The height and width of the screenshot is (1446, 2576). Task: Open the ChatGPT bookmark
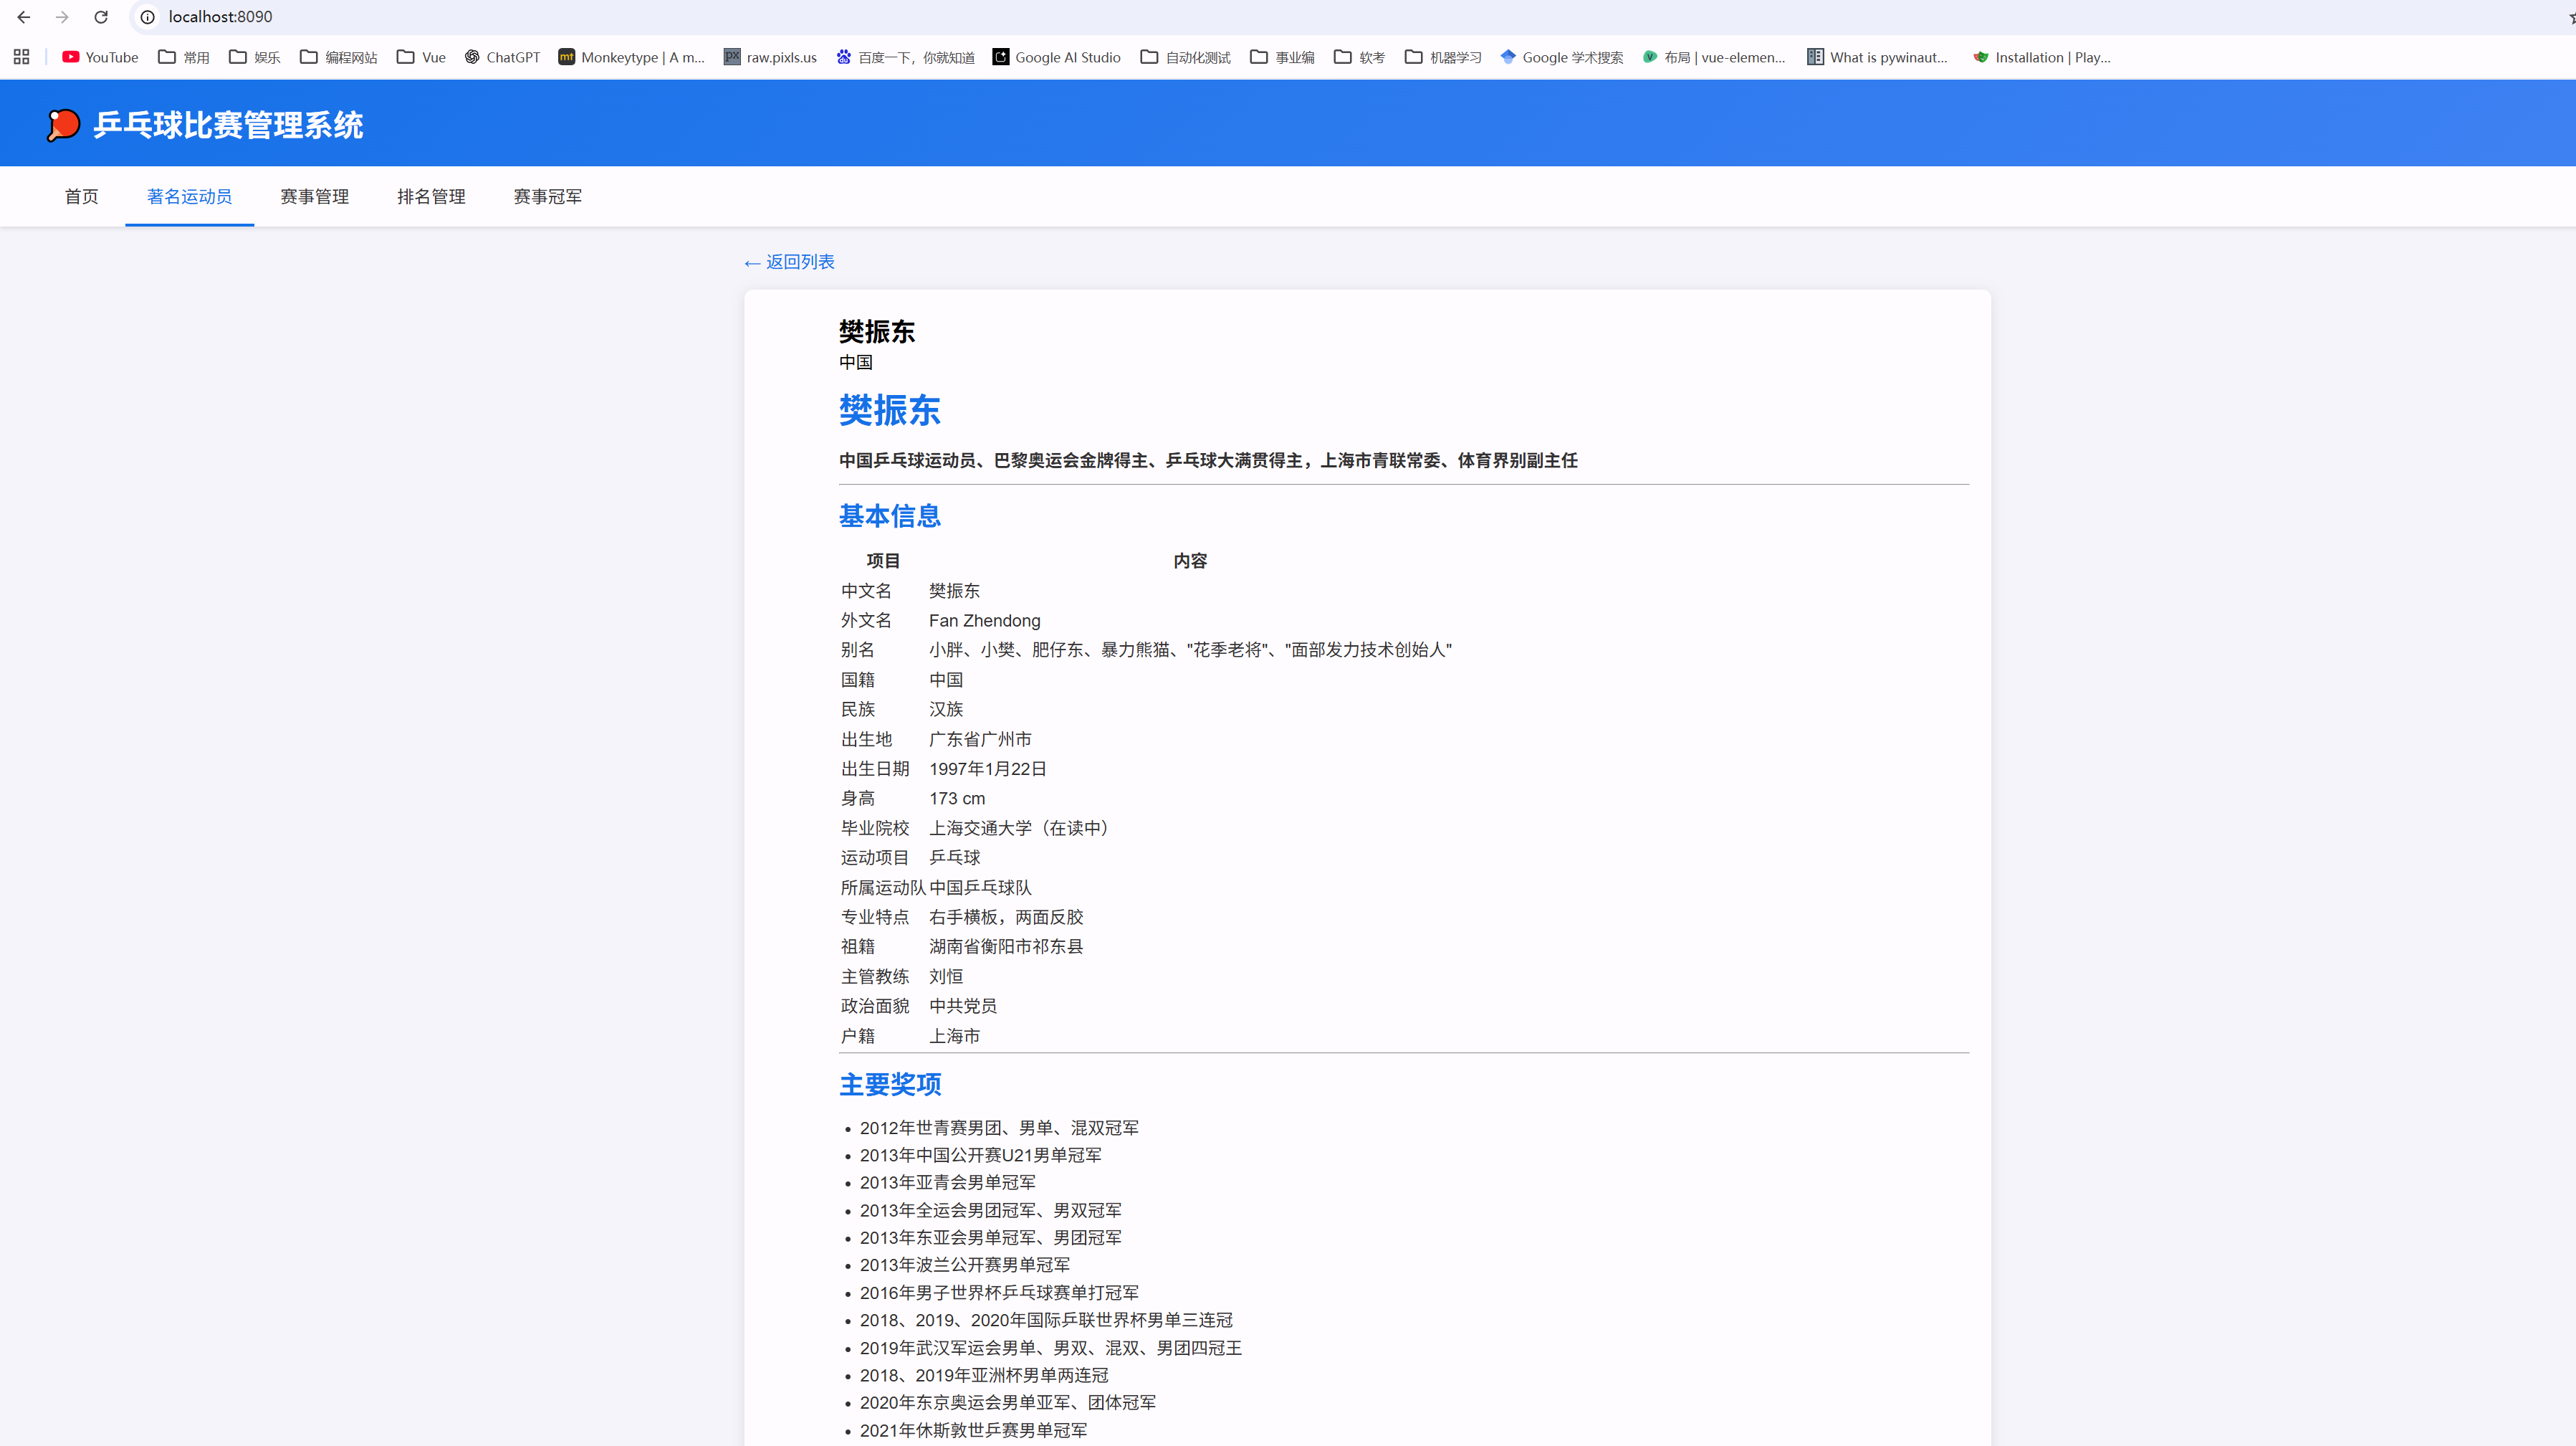502,57
